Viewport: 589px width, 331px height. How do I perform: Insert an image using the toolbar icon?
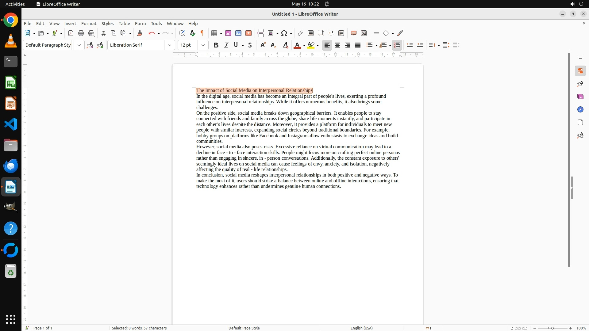click(228, 33)
